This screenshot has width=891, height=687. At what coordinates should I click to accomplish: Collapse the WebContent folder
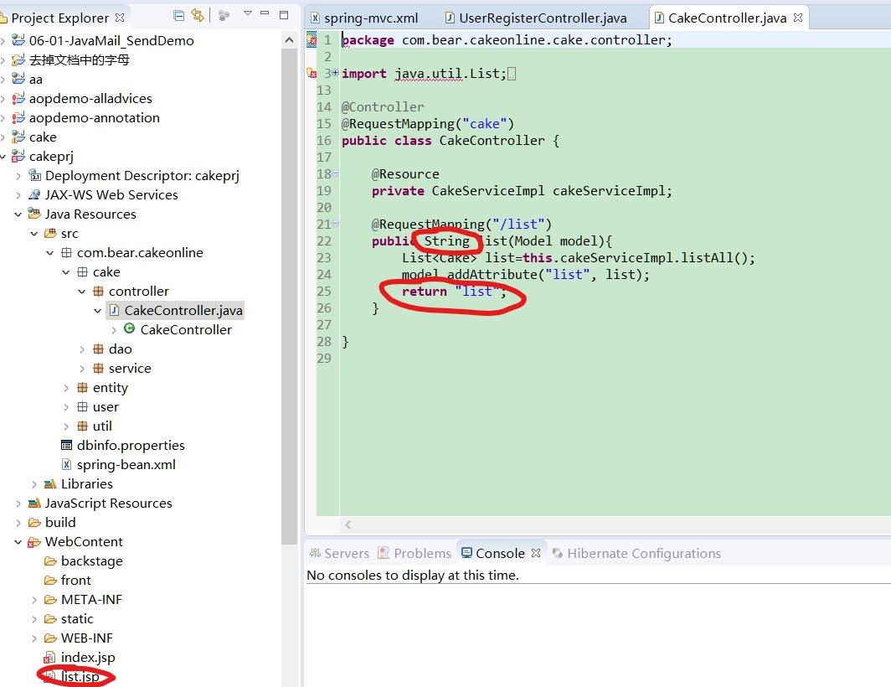click(18, 542)
